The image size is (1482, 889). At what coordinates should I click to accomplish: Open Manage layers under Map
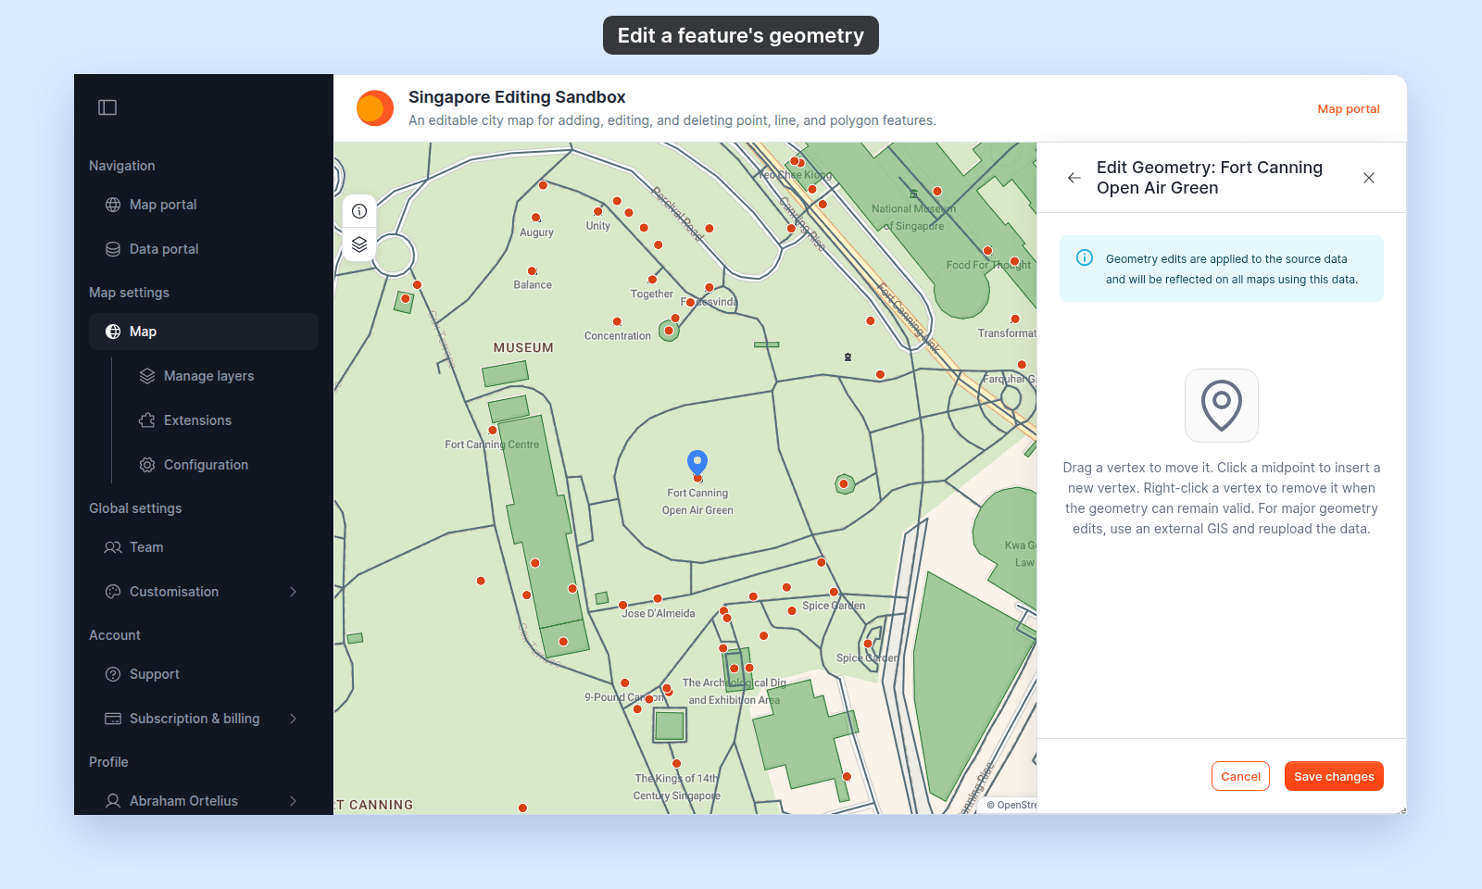220,376
